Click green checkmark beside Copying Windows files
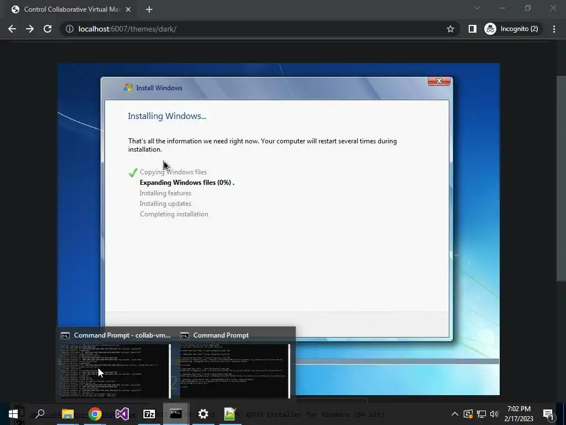Image resolution: width=566 pixels, height=425 pixels. (133, 173)
